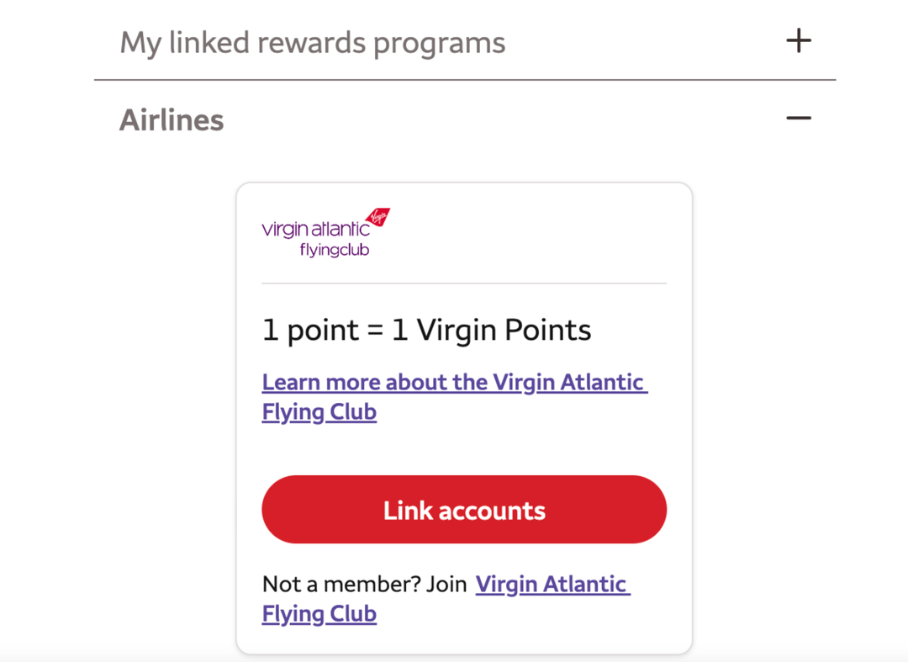Image resolution: width=908 pixels, height=662 pixels.
Task: Click the expand icon for linked rewards programs
Action: [799, 40]
